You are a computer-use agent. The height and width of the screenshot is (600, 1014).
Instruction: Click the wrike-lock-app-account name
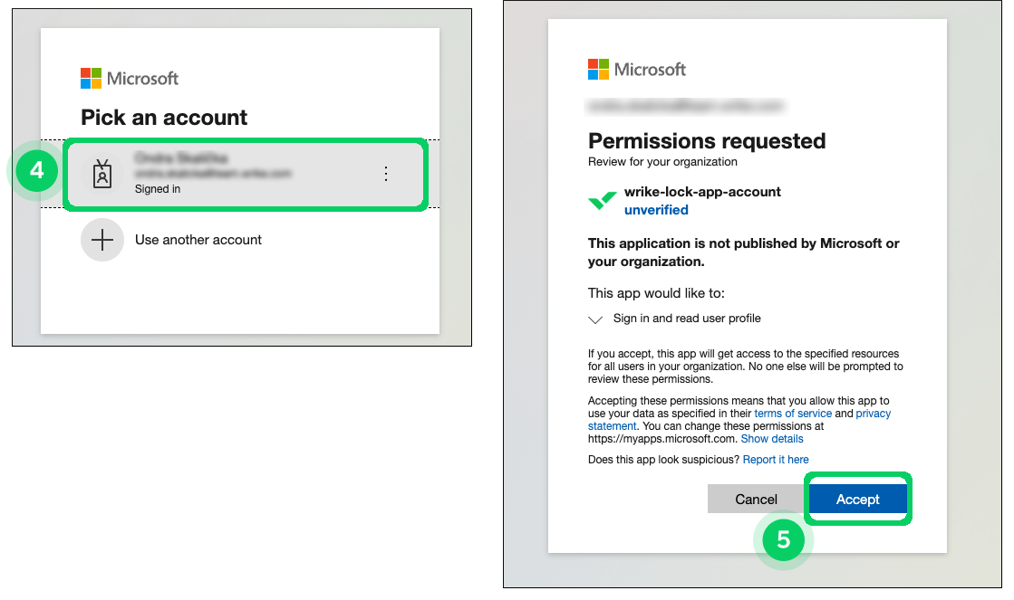(x=700, y=191)
